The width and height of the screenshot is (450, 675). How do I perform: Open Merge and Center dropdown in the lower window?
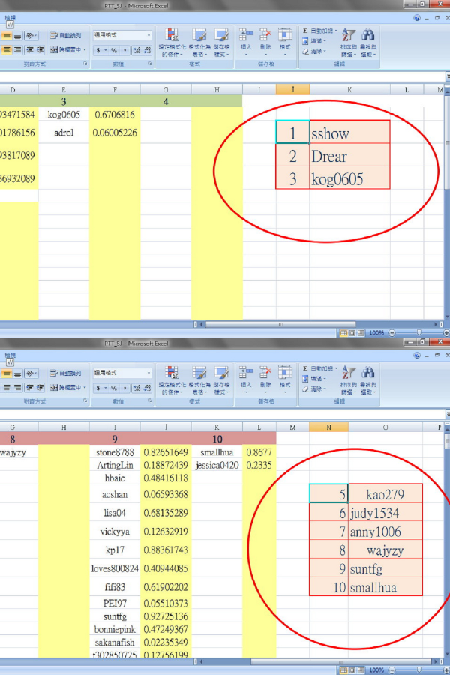[85, 388]
